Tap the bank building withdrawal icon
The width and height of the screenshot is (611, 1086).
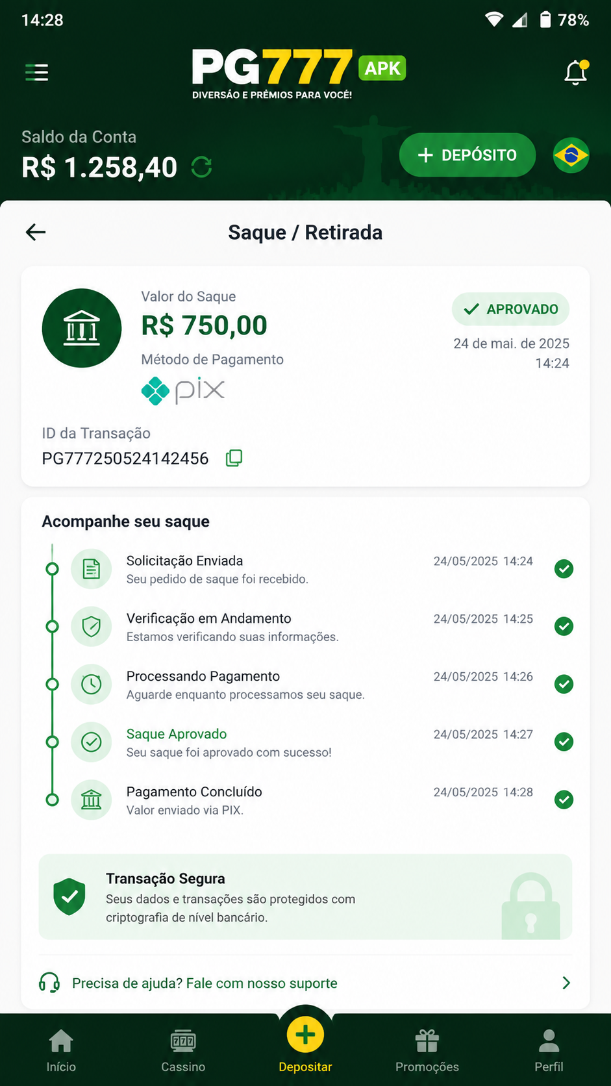point(82,328)
